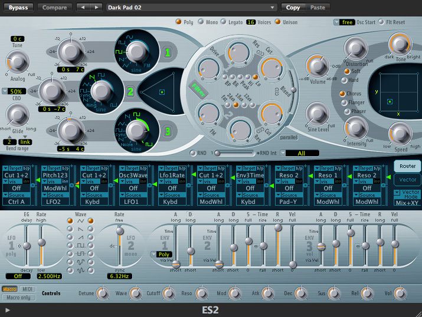The width and height of the screenshot is (422, 317).
Task: Click the Voices number field
Action: 251,22
